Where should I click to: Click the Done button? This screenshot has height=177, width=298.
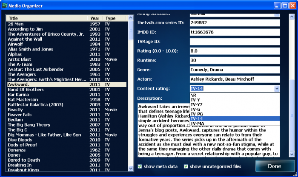pyautogui.click(x=275, y=166)
